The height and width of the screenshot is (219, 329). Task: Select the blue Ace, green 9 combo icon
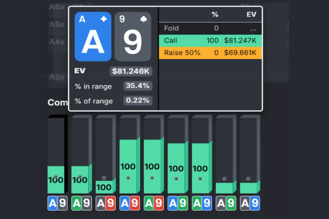click(x=178, y=203)
